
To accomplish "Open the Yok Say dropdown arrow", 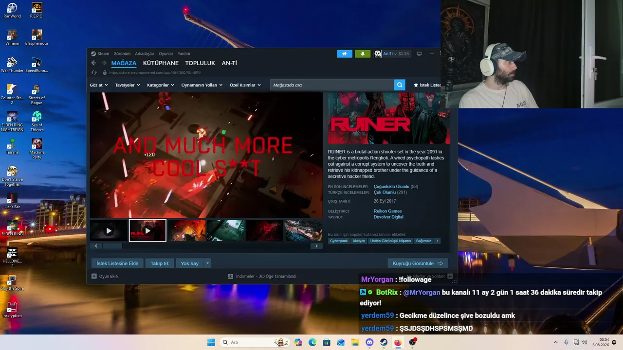I will (207, 263).
